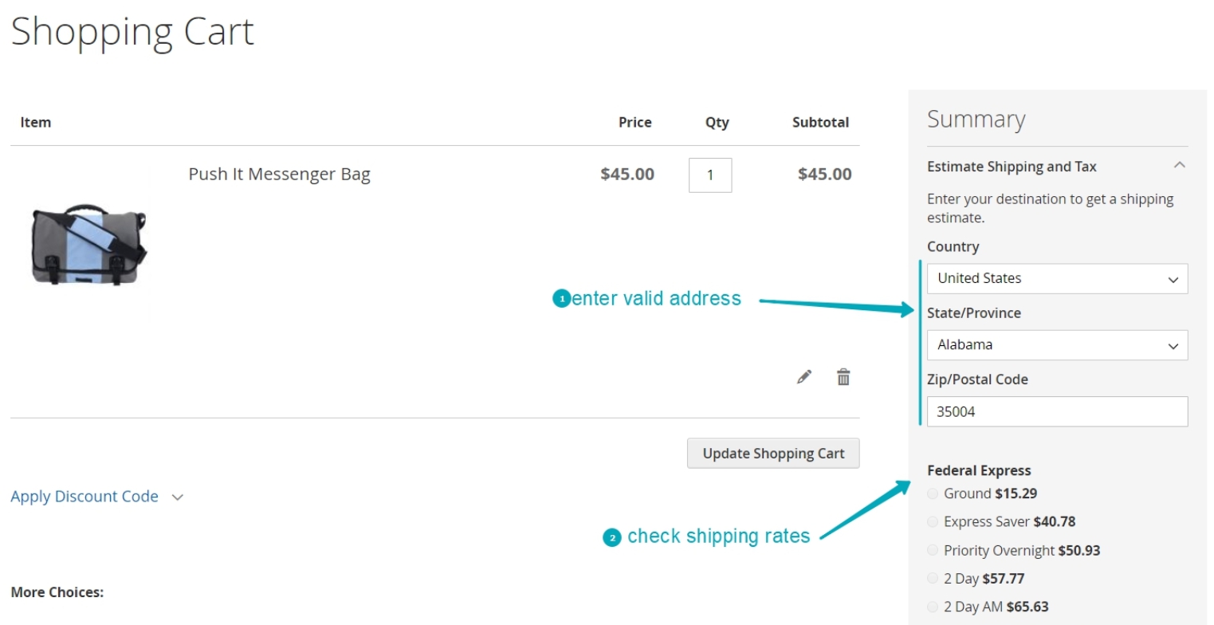Collapse Estimate Shipping and Tax chevron
The image size is (1214, 625).
1180,166
